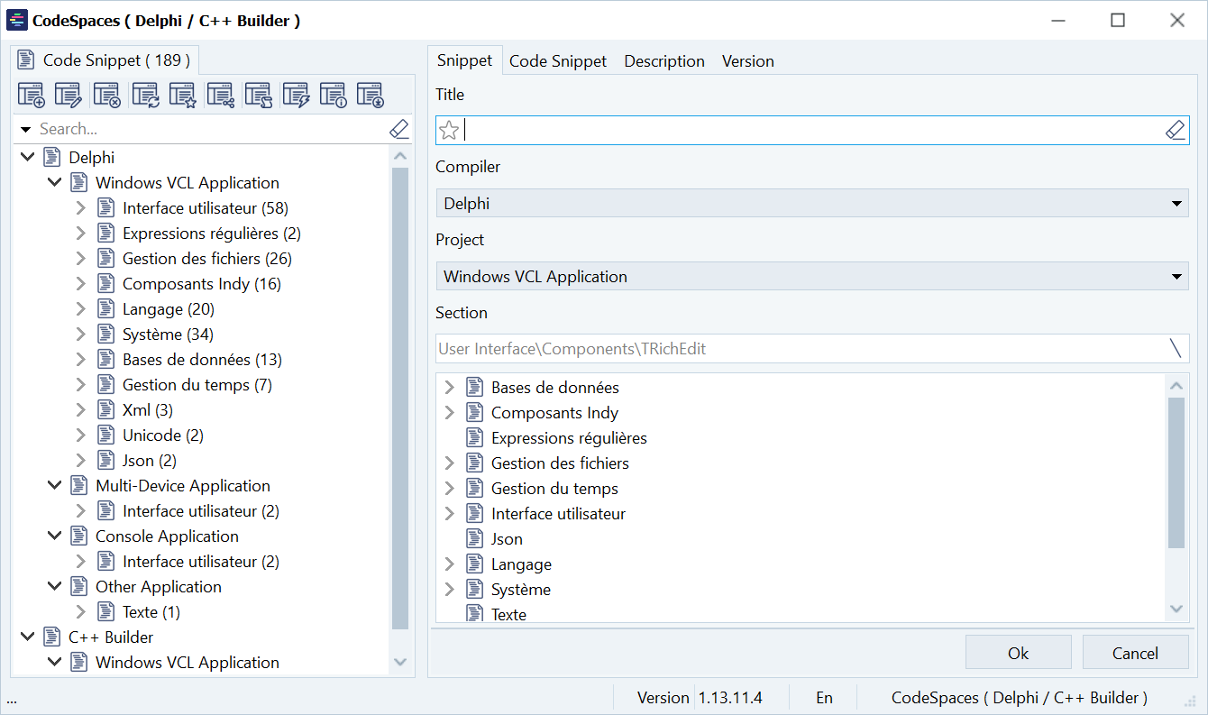The image size is (1208, 715).
Task: Open the Version tab
Action: (747, 61)
